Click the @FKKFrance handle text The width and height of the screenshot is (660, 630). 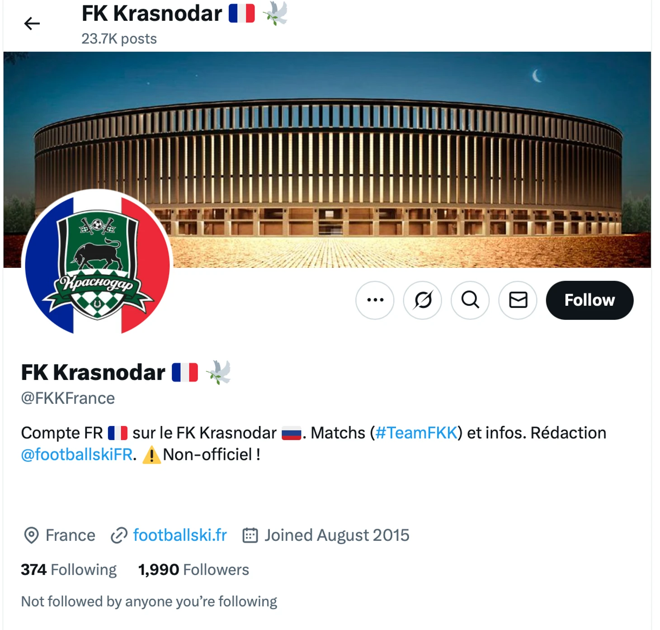point(68,398)
